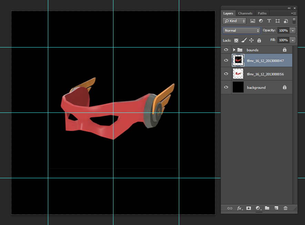The height and width of the screenshot is (225, 305).
Task: Create a new layer icon
Action: [x=276, y=208]
